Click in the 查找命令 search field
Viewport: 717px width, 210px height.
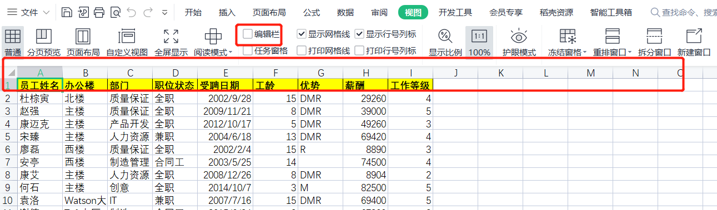tap(683, 12)
